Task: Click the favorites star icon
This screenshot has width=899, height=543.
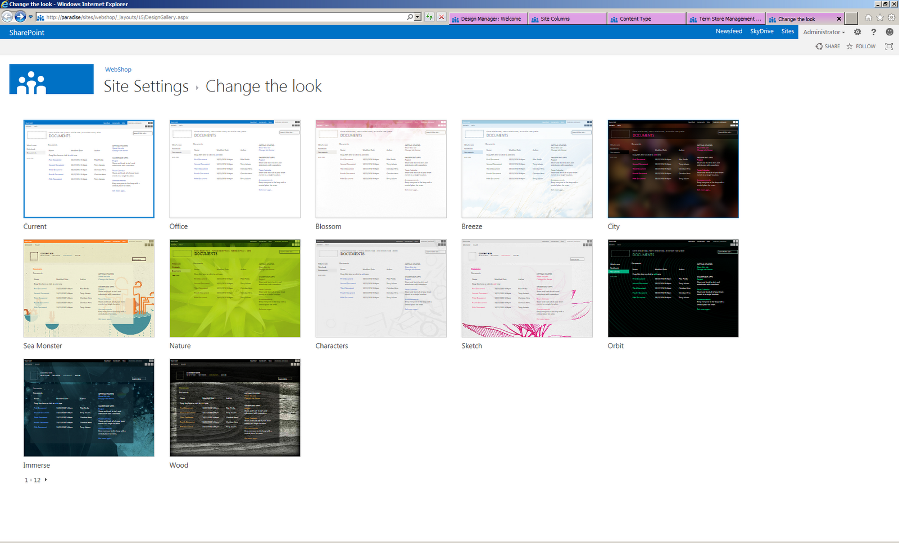Action: tap(880, 17)
